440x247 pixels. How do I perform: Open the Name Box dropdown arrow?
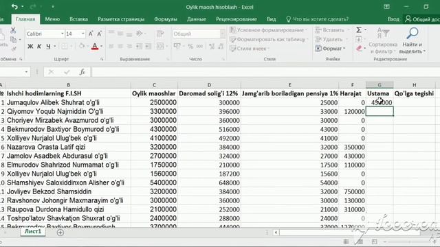pyautogui.click(x=26, y=72)
